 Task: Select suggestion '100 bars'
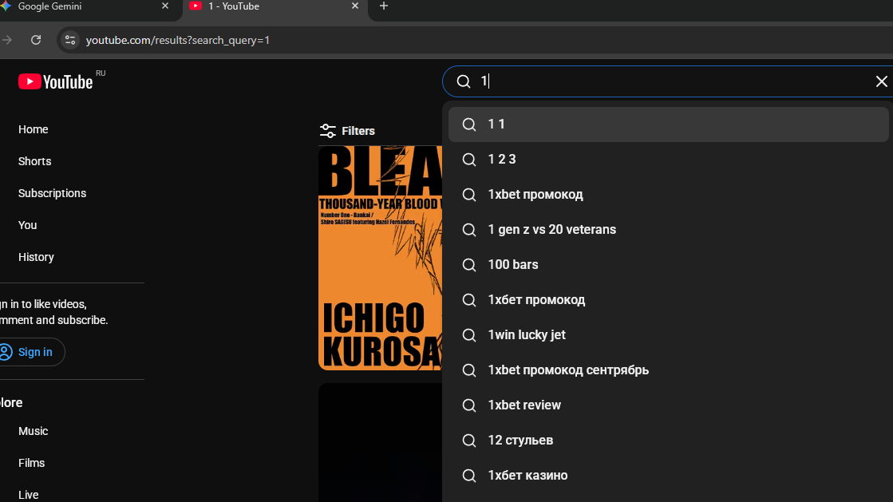pos(669,265)
